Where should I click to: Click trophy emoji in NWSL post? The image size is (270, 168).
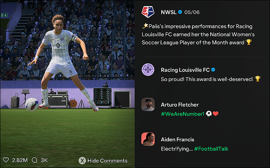249,42
